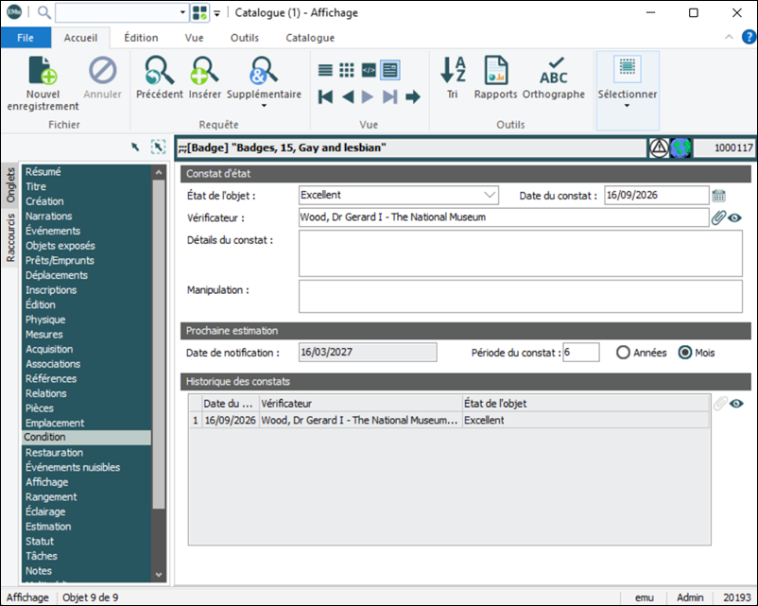The width and height of the screenshot is (758, 606).
Task: Open the help question mark
Action: [x=749, y=37]
